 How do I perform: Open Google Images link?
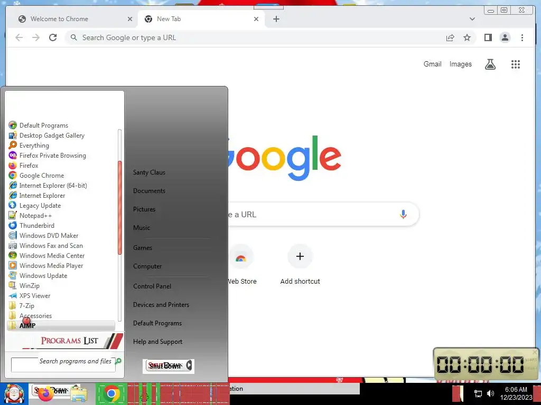pyautogui.click(x=460, y=64)
